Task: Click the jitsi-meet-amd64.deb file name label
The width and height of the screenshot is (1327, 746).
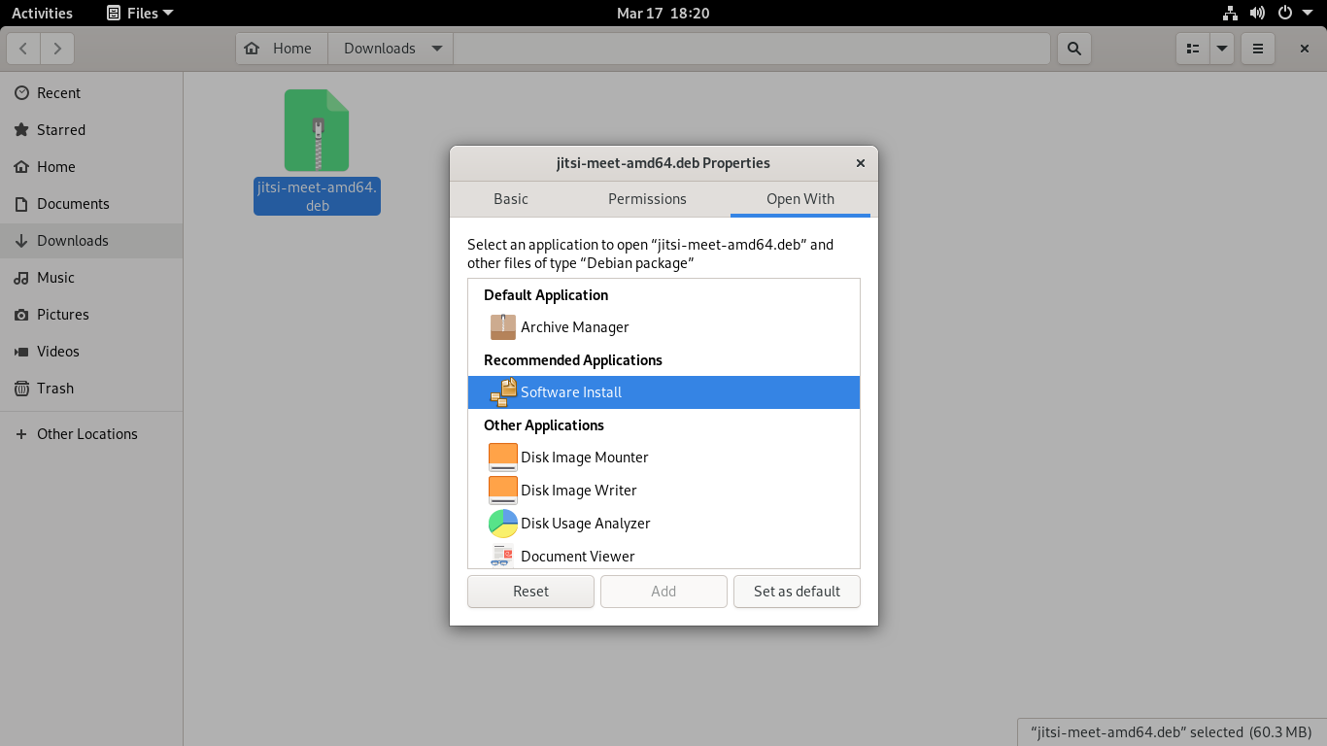Action: pyautogui.click(x=317, y=196)
